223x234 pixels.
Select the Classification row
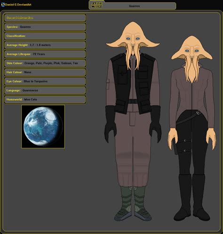pos(45,36)
